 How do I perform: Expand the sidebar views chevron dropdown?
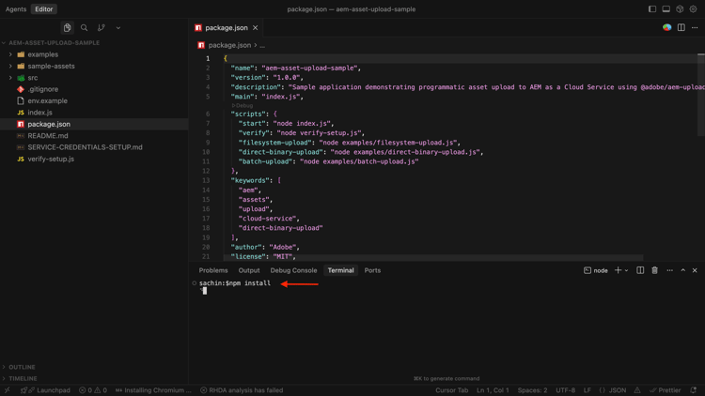(118, 28)
